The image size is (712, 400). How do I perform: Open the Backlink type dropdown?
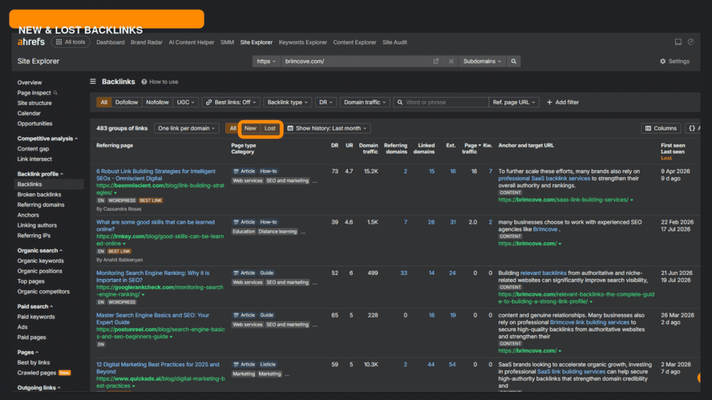[287, 103]
